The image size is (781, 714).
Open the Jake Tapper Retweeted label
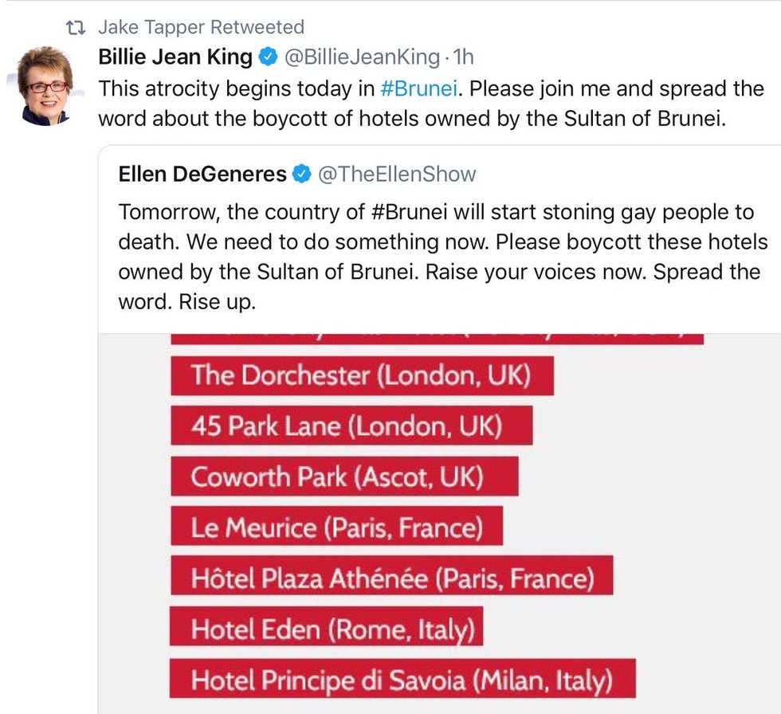click(x=201, y=27)
